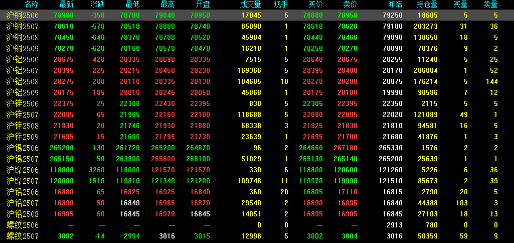The height and width of the screenshot is (243, 514).
Task: Sort by the 最高 column header
Action: point(168,5)
